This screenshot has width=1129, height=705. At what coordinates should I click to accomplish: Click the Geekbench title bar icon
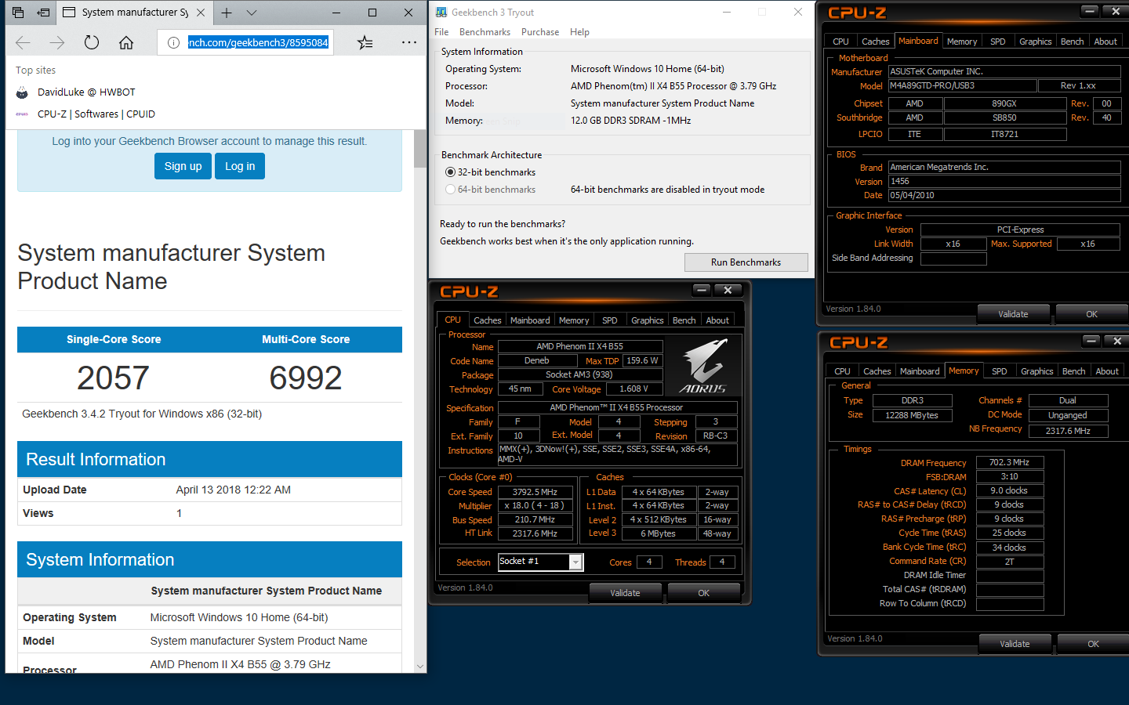441,13
